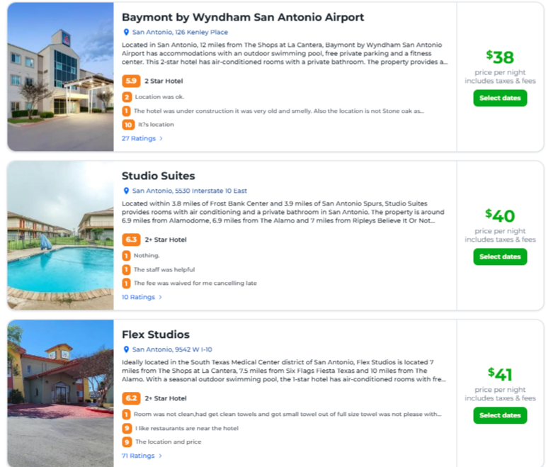Click the 5.9 rating badge for Baymont
The image size is (546, 467).
[130, 81]
